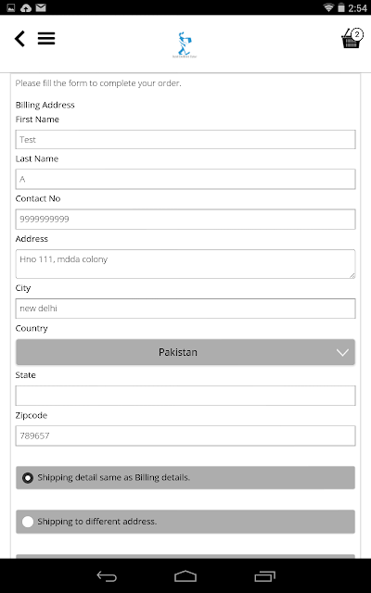Open the shopping cart basket
Screen dimensions: 371x593
(352, 38)
